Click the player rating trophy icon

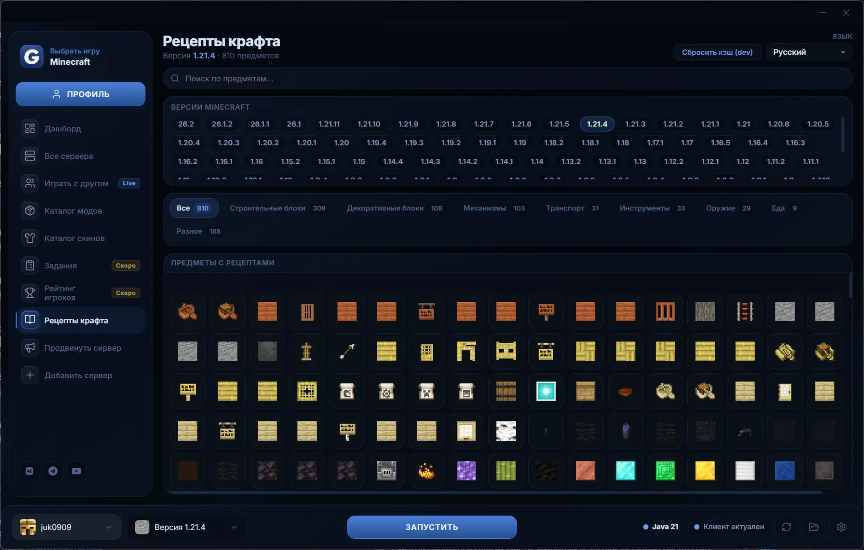tap(30, 293)
